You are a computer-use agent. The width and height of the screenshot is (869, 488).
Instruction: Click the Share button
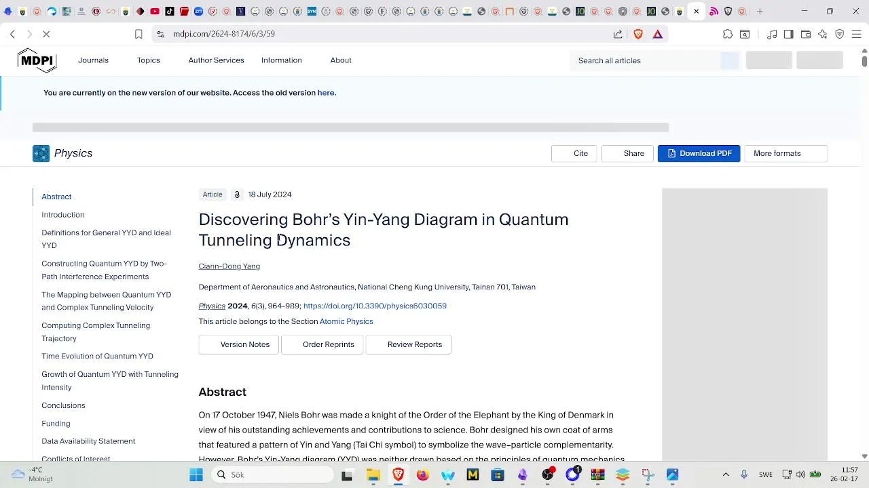pyautogui.click(x=627, y=153)
